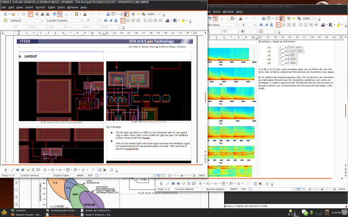
Task: Select the Text box tool in front window drawing bar
Action: click(x=33, y=170)
